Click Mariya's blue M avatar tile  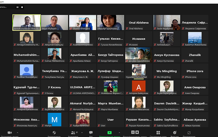tap(54, 120)
